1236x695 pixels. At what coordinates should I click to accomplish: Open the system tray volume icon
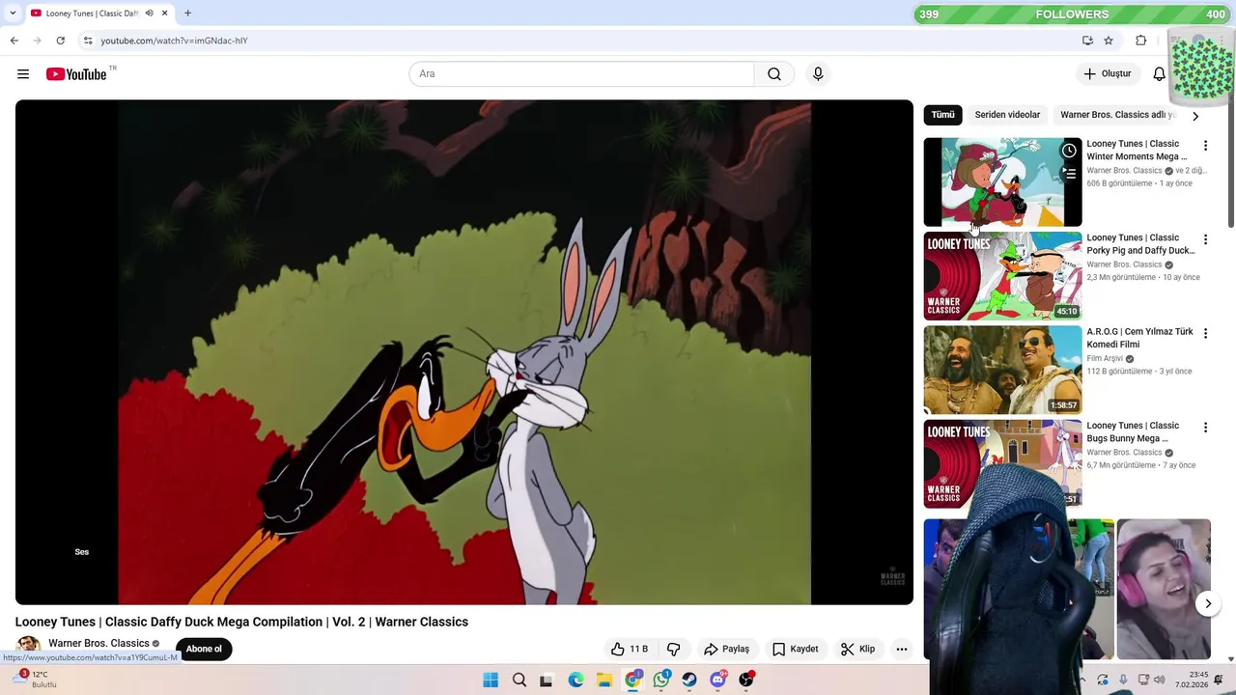click(1161, 680)
